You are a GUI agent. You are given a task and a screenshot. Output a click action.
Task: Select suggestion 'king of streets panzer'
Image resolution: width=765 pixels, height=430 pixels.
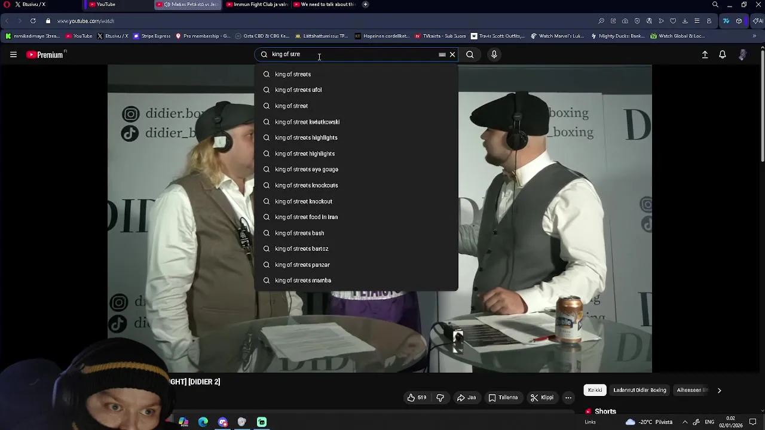(356, 265)
